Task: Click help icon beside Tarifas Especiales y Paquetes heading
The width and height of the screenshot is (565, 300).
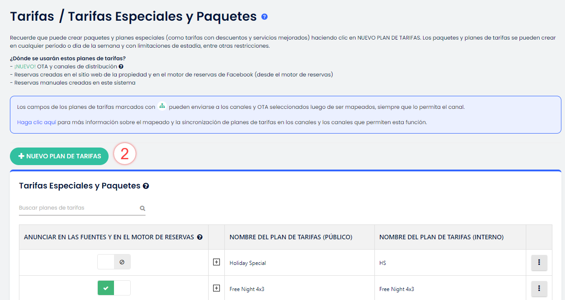Action: 146,186
